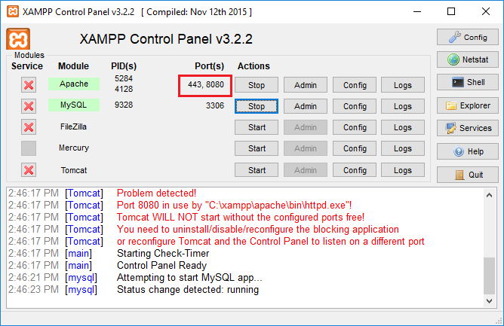Stop the MySQL module
504x326 pixels.
point(257,106)
